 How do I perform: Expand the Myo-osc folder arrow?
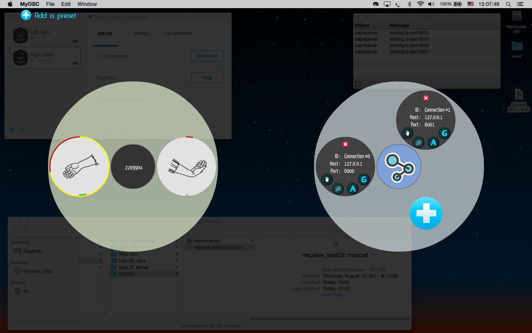click(177, 254)
